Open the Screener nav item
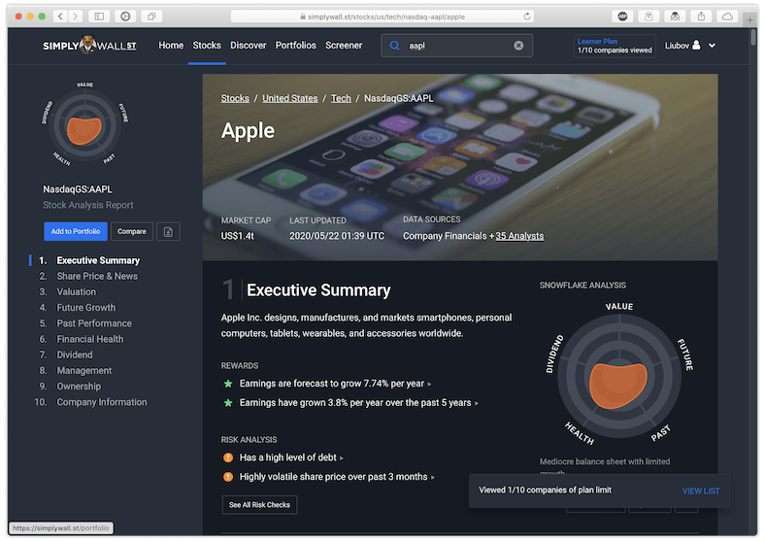This screenshot has height=541, width=765. (x=344, y=46)
